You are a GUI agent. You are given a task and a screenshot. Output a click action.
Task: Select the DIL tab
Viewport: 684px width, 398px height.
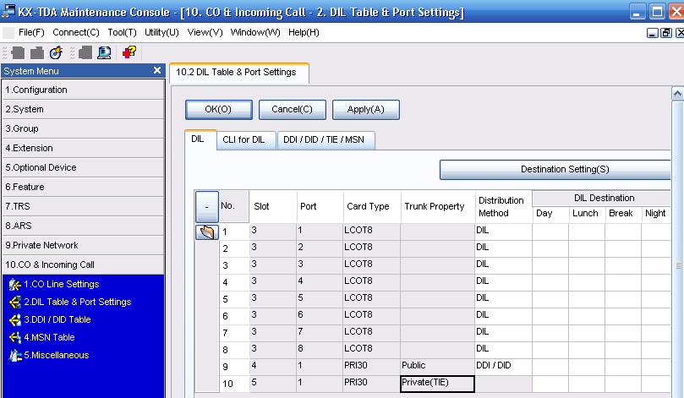(200, 139)
